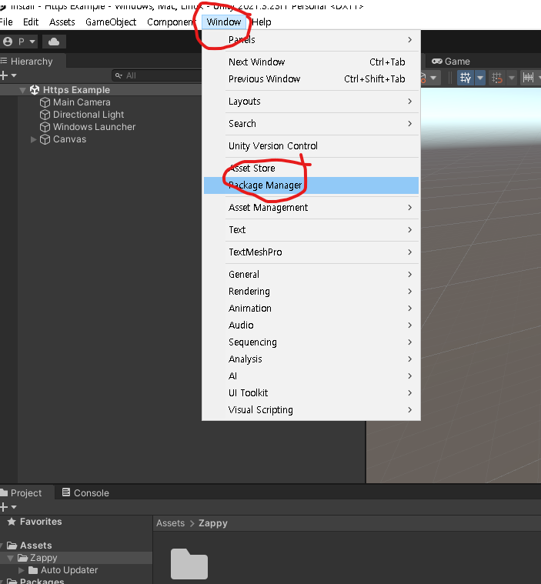Select Favorites in Project panel

coord(41,522)
